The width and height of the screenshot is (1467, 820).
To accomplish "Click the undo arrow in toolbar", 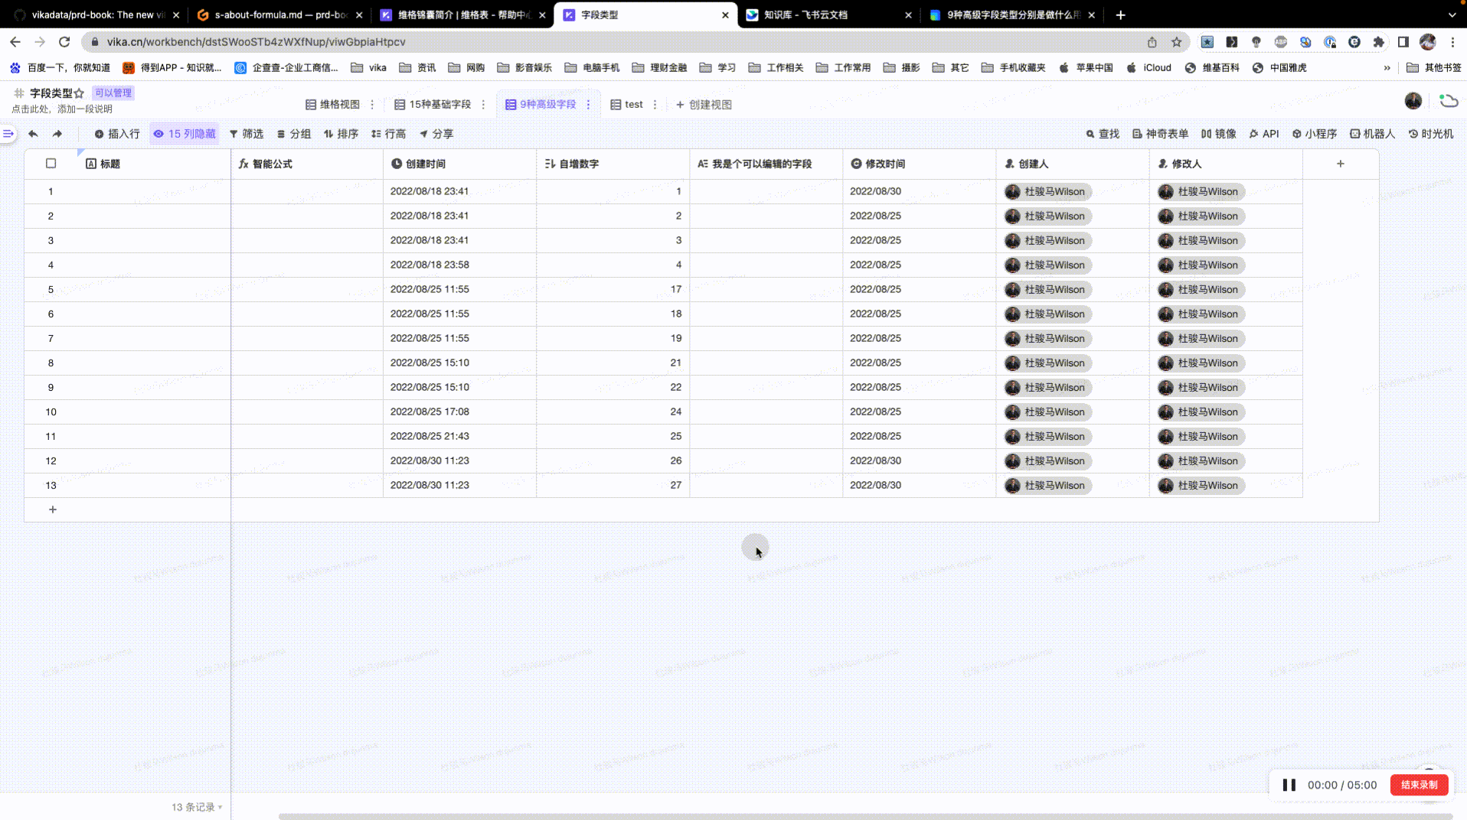I will [33, 134].
